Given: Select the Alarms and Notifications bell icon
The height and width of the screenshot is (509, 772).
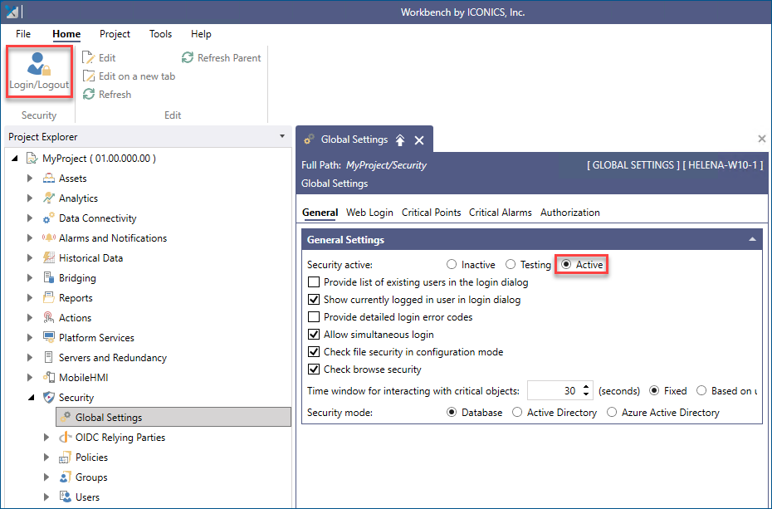Looking at the screenshot, I should (49, 238).
